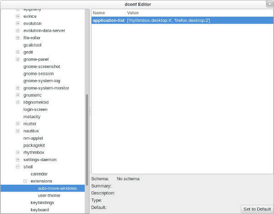This screenshot has width=274, height=214.
Task: Expand the evolution-data-server node
Action: pos(18,31)
